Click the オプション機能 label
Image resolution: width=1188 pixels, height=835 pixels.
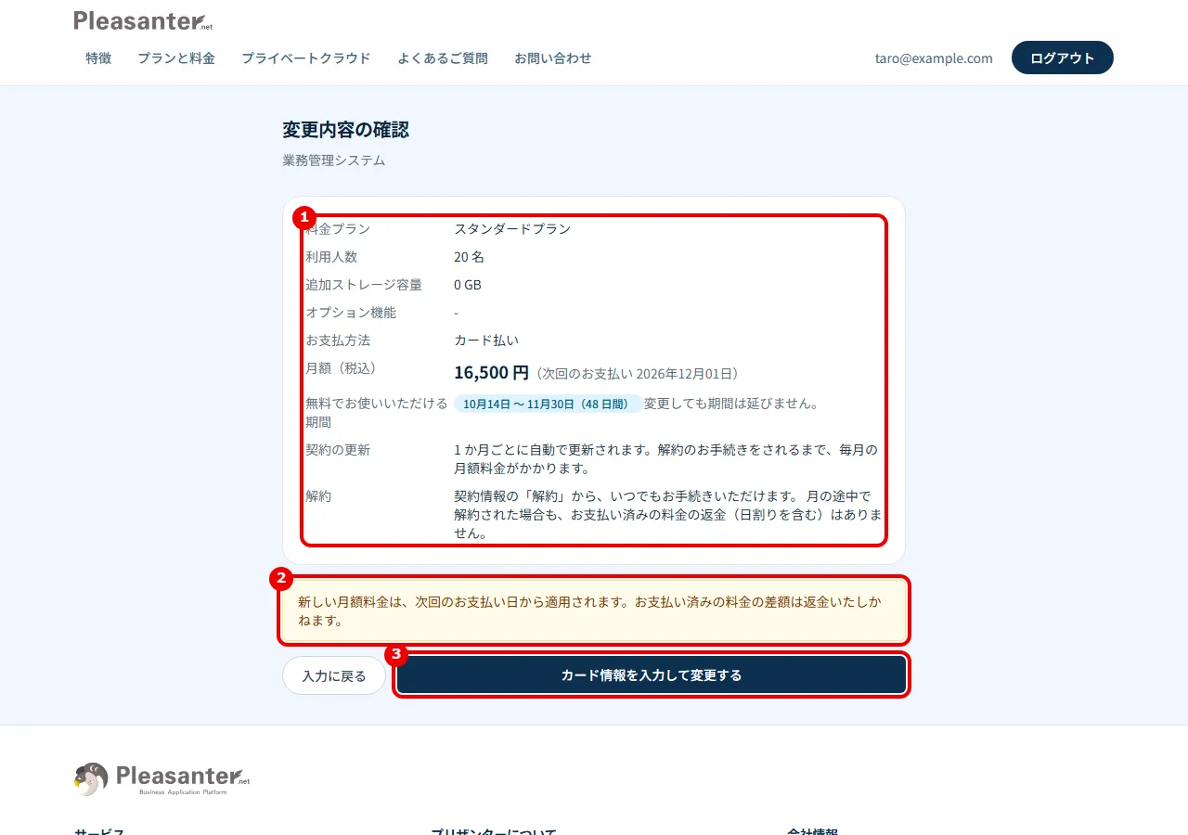351,313
